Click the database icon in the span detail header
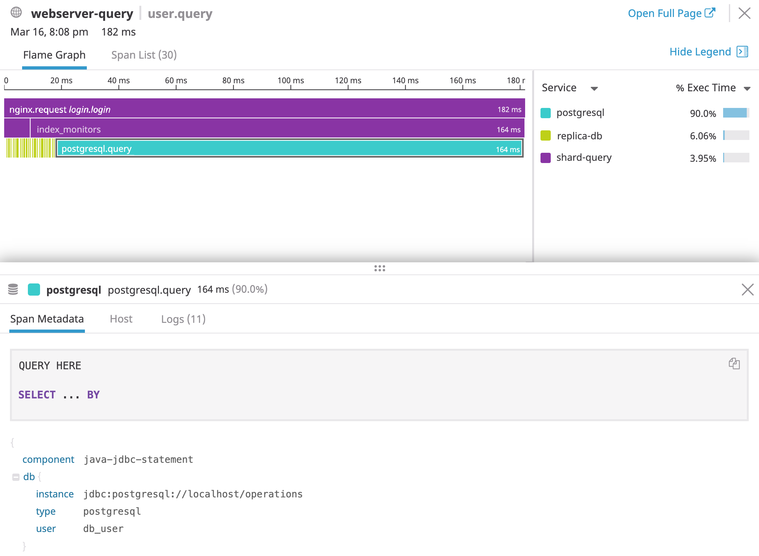The width and height of the screenshot is (759, 556). 13,290
